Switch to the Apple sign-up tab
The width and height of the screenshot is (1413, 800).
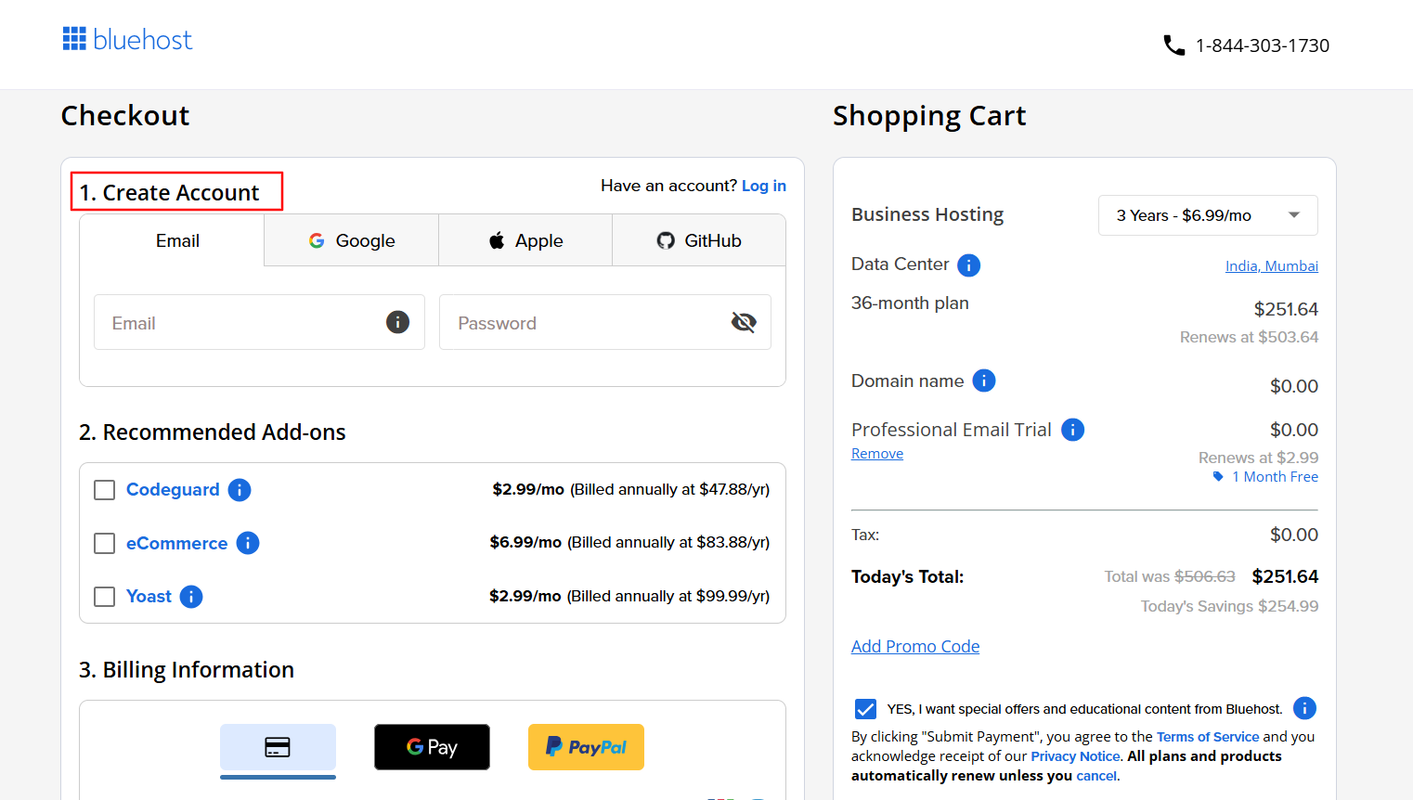point(525,240)
